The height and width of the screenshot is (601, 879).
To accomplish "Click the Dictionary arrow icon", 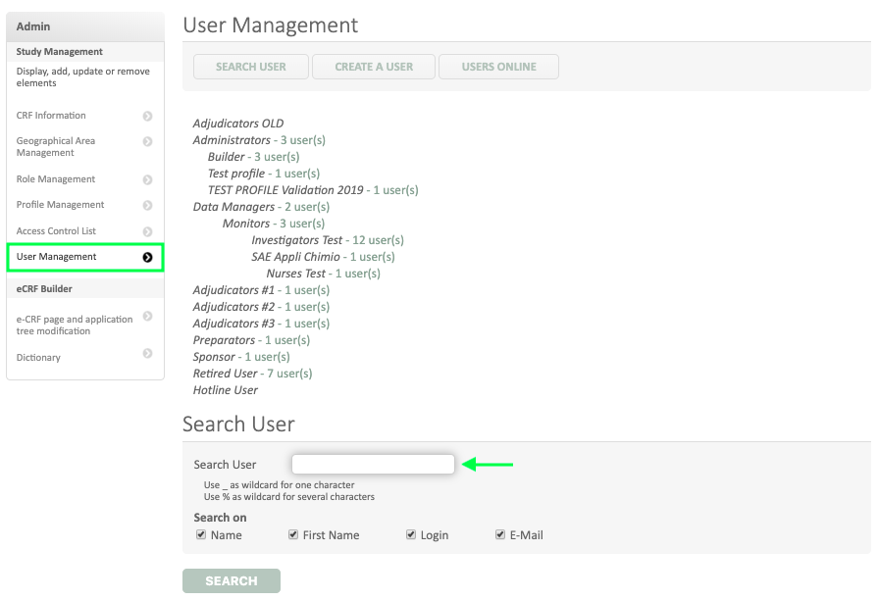I will click(x=147, y=353).
